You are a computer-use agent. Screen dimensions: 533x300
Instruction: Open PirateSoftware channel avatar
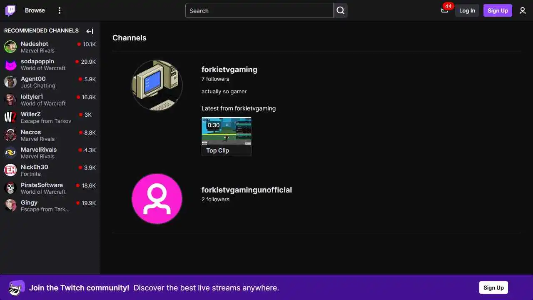click(x=10, y=188)
